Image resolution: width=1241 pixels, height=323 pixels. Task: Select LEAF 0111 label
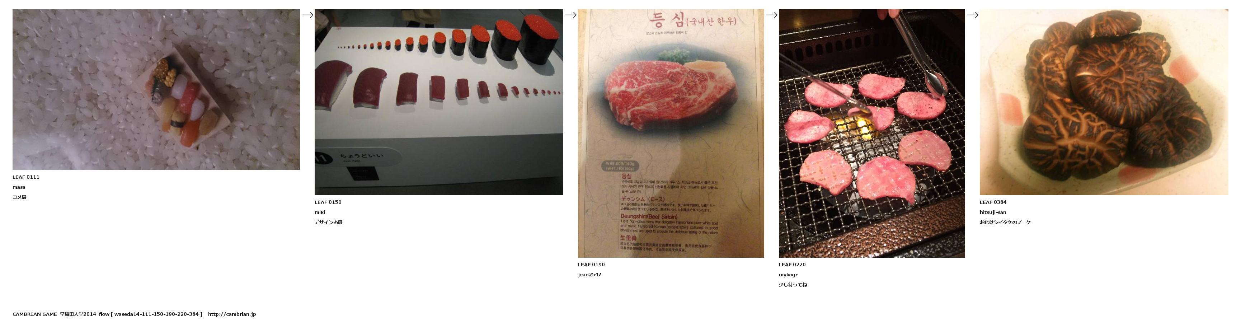pos(26,177)
